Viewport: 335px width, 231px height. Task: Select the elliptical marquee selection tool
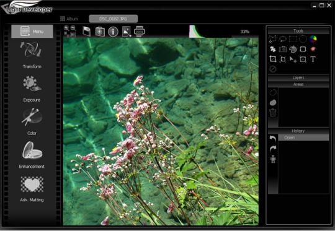pyautogui.click(x=303, y=39)
